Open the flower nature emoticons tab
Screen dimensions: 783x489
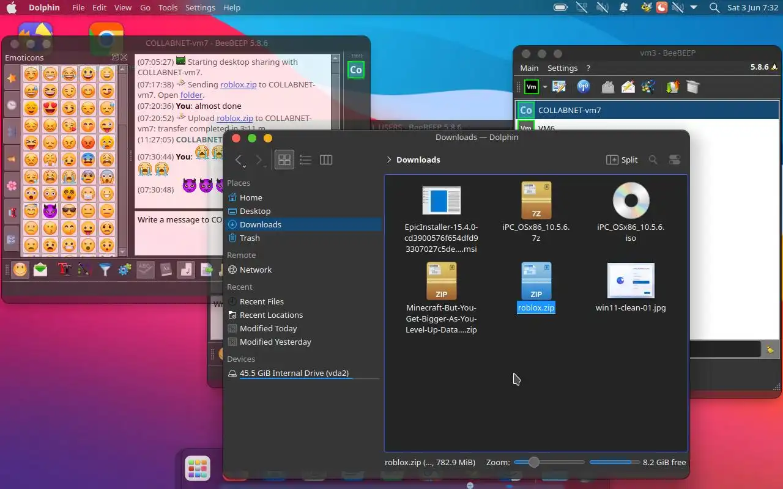click(12, 185)
